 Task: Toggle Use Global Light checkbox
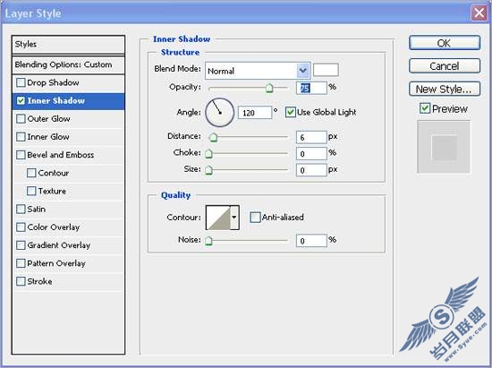[290, 112]
